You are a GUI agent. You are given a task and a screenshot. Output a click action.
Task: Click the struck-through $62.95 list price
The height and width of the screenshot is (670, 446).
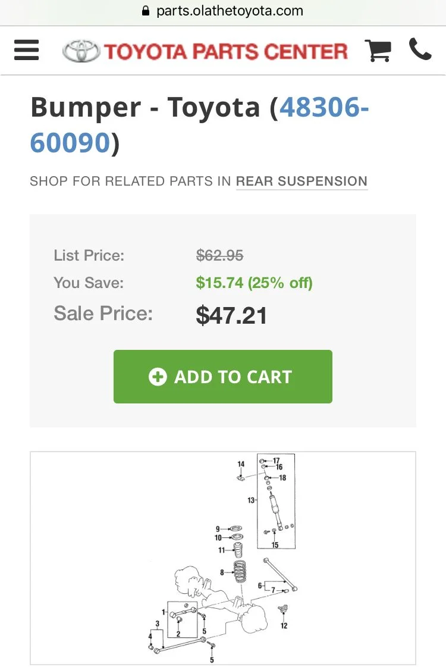219,255
